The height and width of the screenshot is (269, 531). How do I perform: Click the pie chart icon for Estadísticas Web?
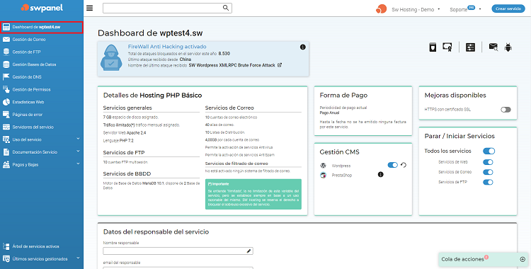6,102
